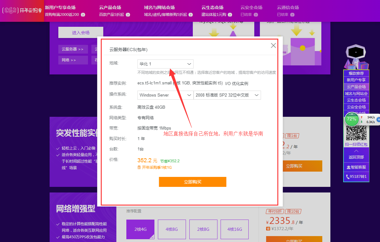Click 云服务器 >> category link
Screen dimensions: 380x242
(x=73, y=49)
